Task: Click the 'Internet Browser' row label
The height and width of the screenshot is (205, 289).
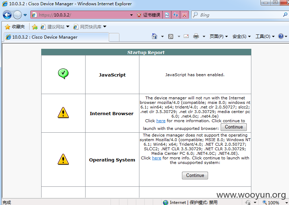Action: [112, 113]
